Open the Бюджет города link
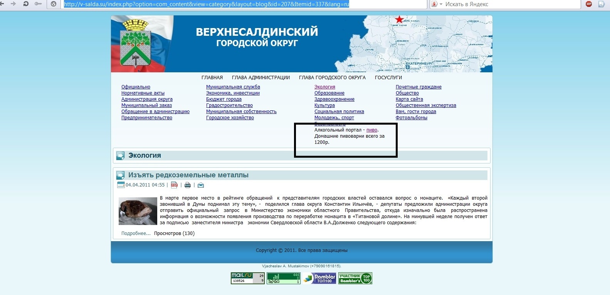The image size is (610, 295). coord(223,99)
